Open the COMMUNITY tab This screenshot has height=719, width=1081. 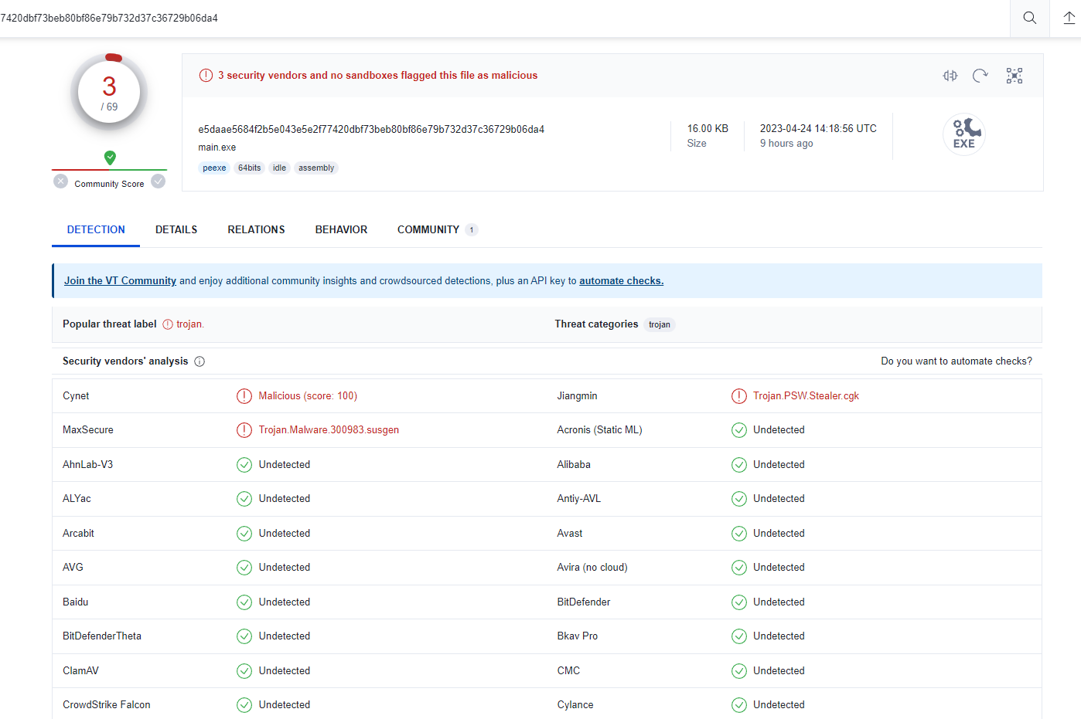point(437,229)
